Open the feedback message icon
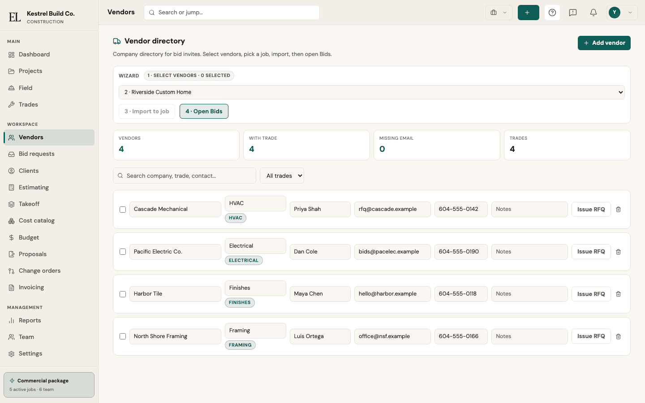Image resolution: width=645 pixels, height=403 pixels. (x=573, y=13)
